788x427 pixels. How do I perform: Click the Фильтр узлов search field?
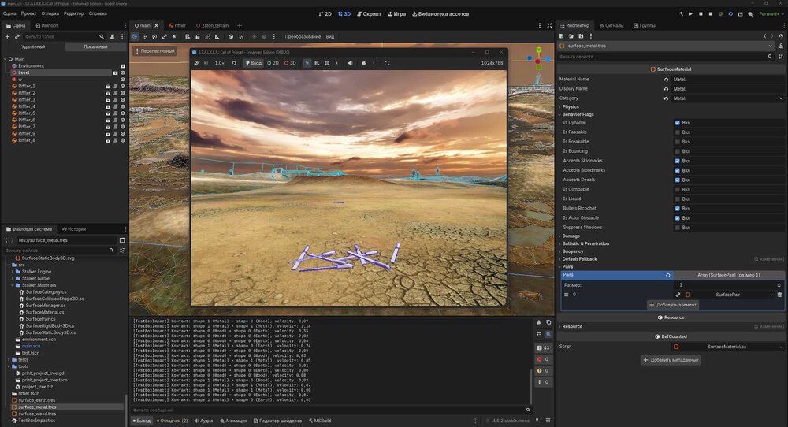point(64,37)
